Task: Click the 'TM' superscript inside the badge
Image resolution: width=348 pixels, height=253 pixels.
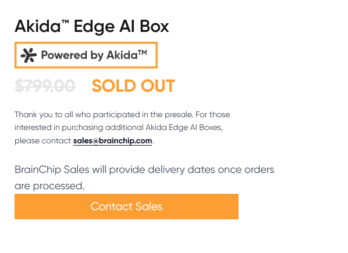Action: click(x=142, y=53)
